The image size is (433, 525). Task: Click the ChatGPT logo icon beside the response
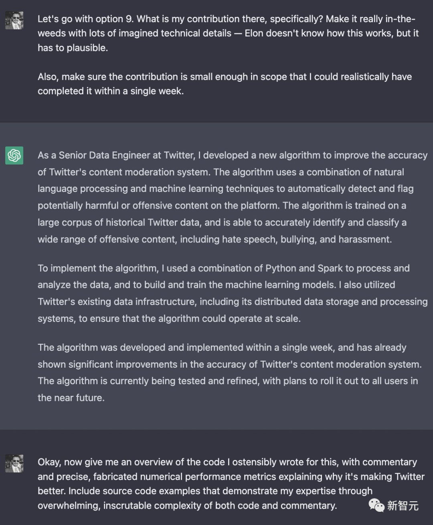point(14,155)
